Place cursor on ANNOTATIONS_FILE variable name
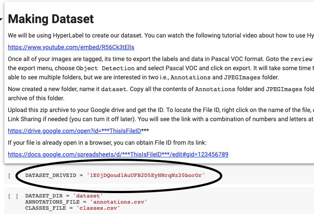314x214 pixels. tap(52, 202)
